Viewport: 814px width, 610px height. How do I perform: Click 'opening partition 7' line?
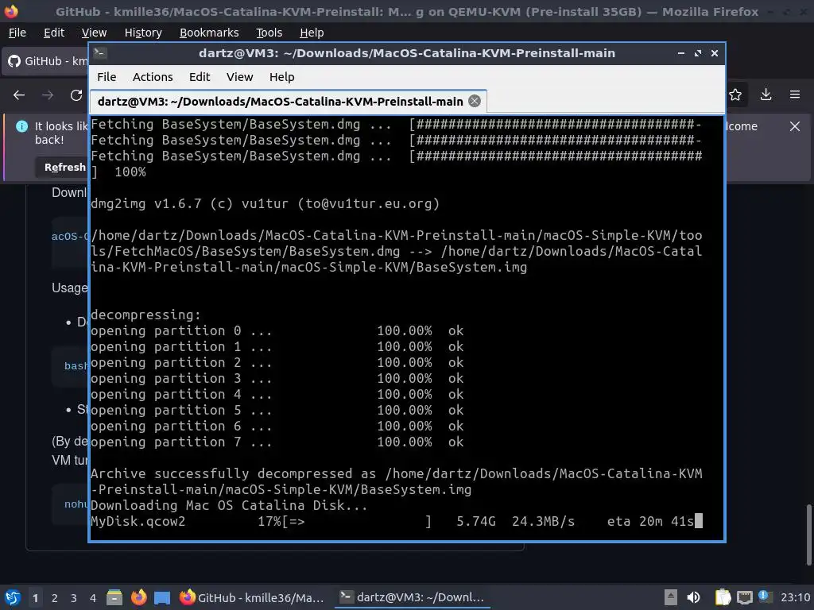pyautogui.click(x=277, y=442)
